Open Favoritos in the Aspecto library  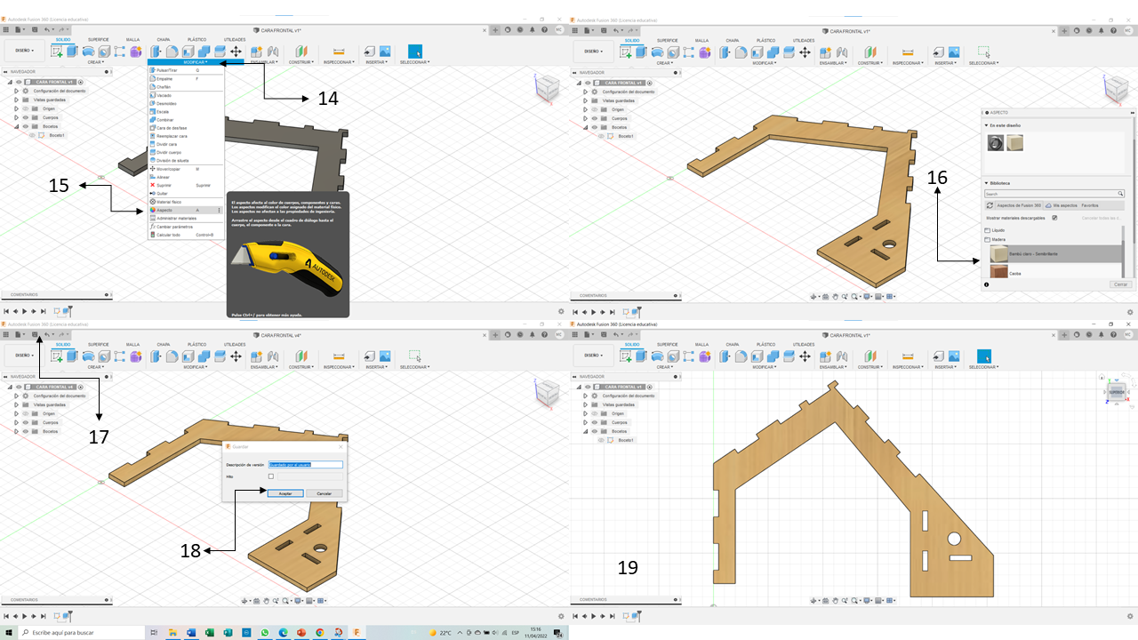[1090, 205]
